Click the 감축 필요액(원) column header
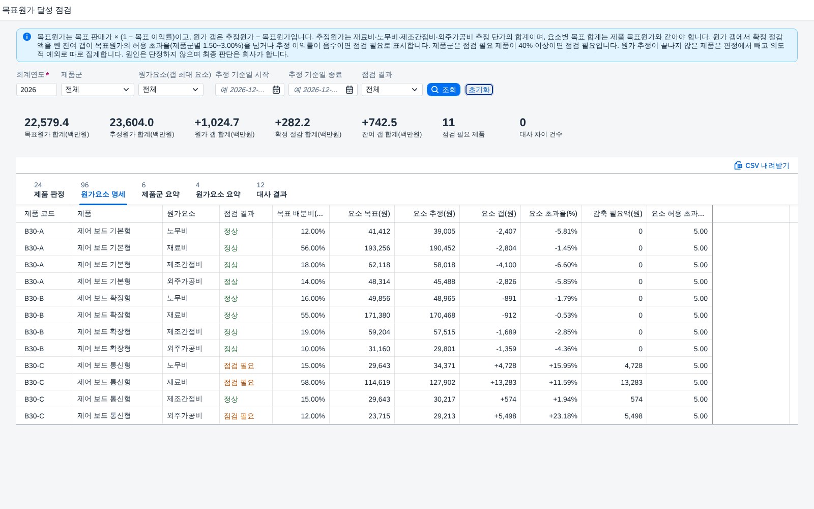 coord(614,214)
